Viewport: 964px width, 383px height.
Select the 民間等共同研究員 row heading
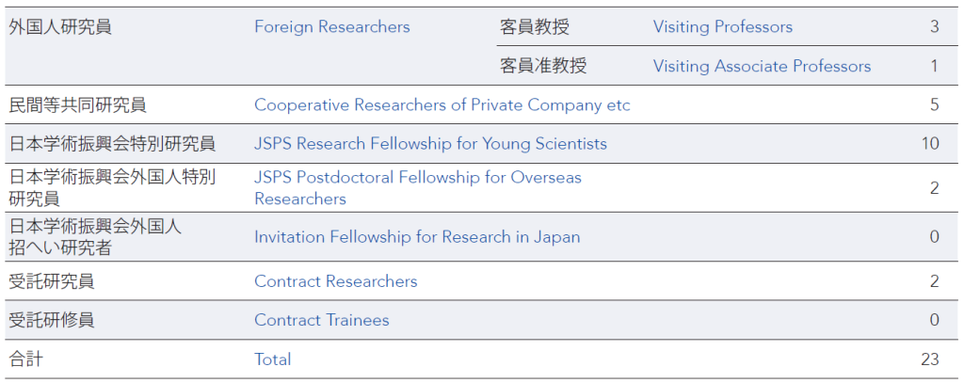[x=77, y=105]
